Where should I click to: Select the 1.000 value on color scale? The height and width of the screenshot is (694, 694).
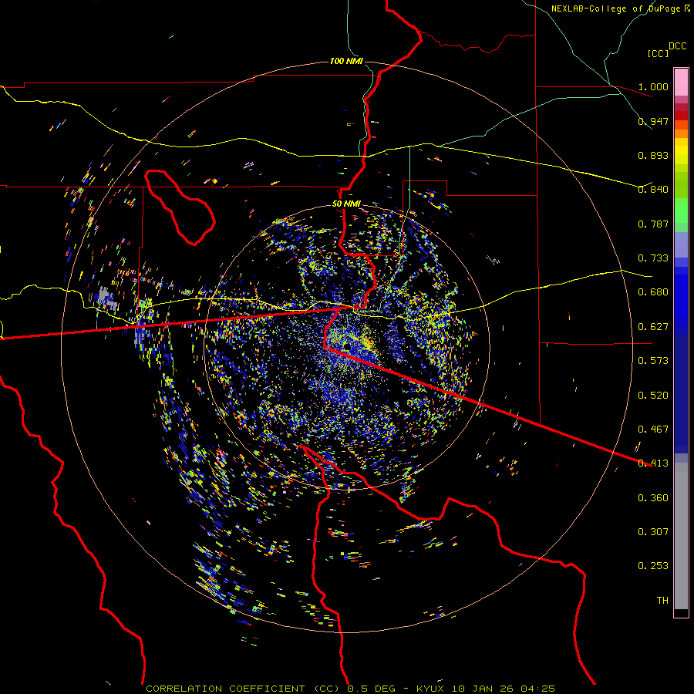(653, 86)
